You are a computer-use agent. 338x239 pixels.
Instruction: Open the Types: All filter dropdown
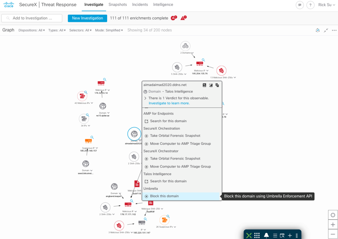[x=57, y=30]
